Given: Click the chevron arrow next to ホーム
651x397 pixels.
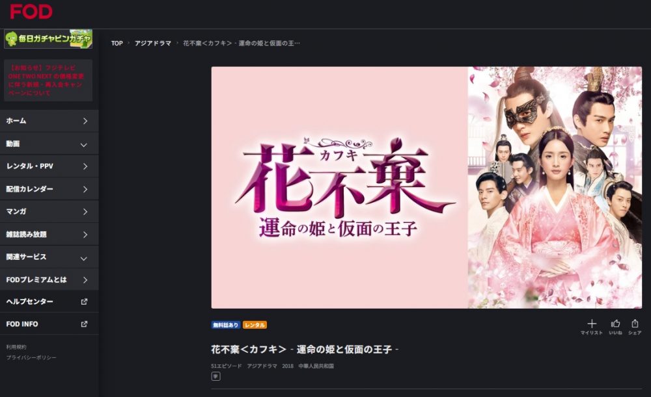Looking at the screenshot, I should coord(85,121).
